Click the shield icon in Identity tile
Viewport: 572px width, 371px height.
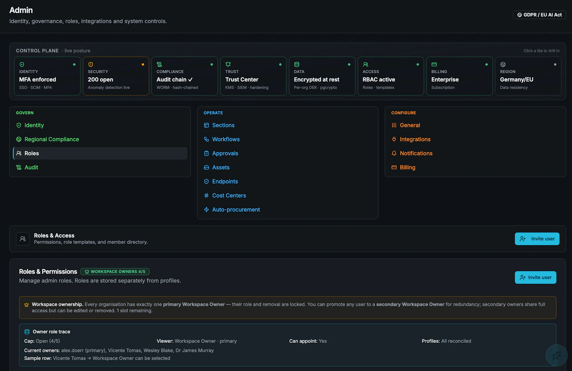(22, 65)
